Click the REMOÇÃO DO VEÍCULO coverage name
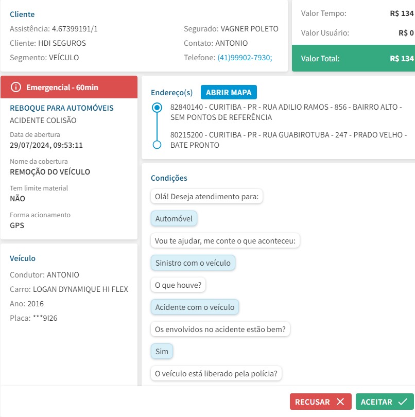The height and width of the screenshot is (417, 415). (50, 172)
